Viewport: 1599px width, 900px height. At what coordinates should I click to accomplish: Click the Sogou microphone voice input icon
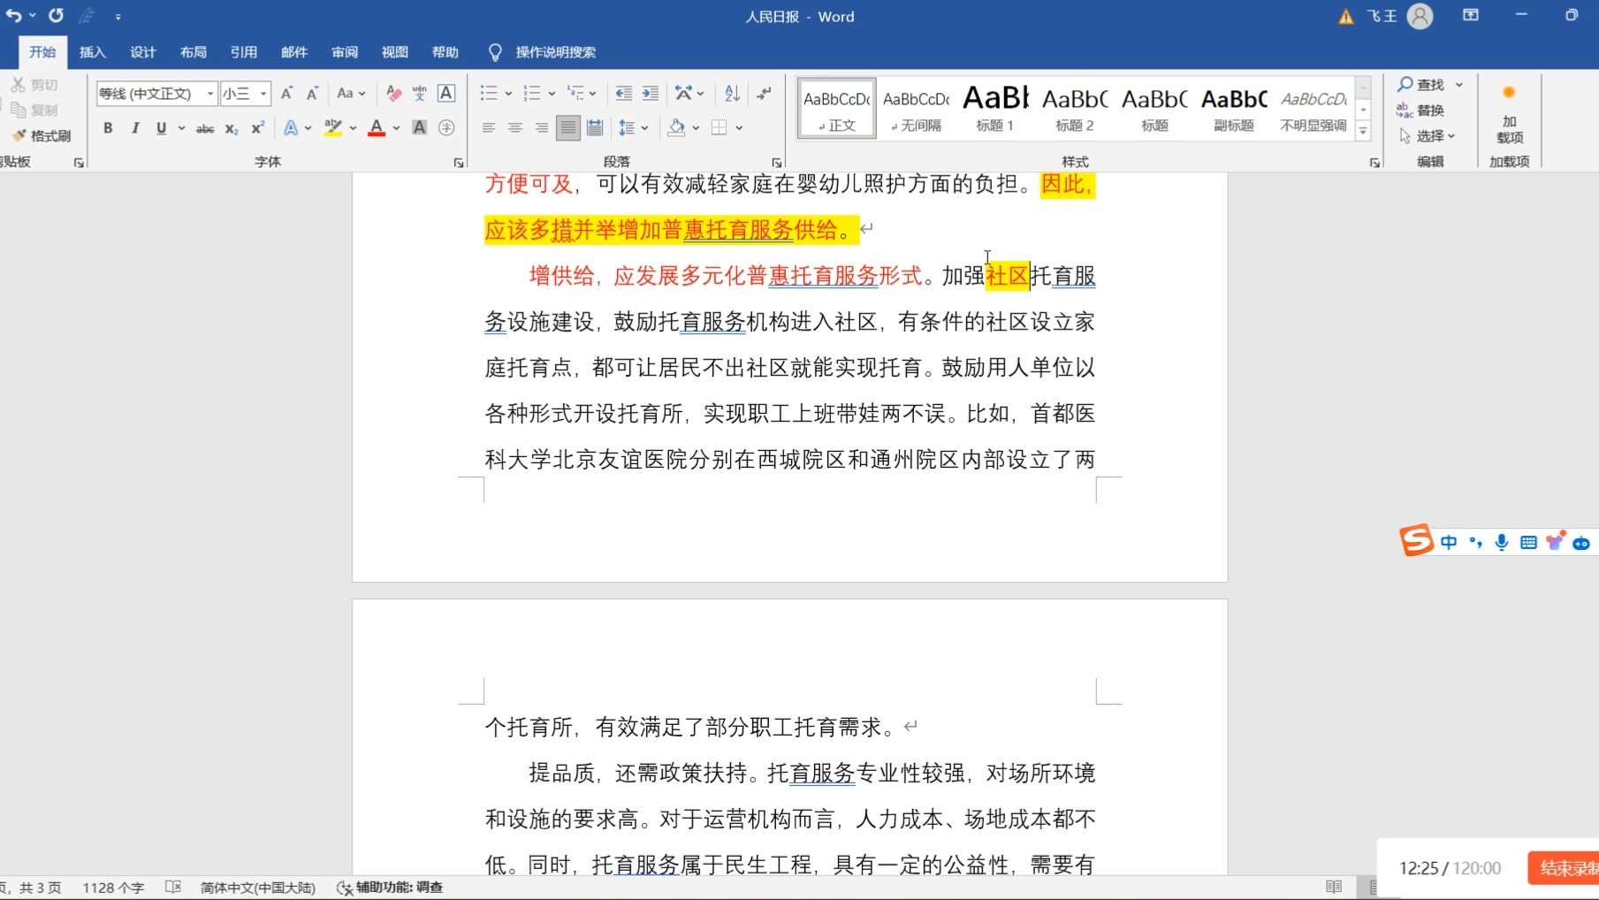(1501, 542)
